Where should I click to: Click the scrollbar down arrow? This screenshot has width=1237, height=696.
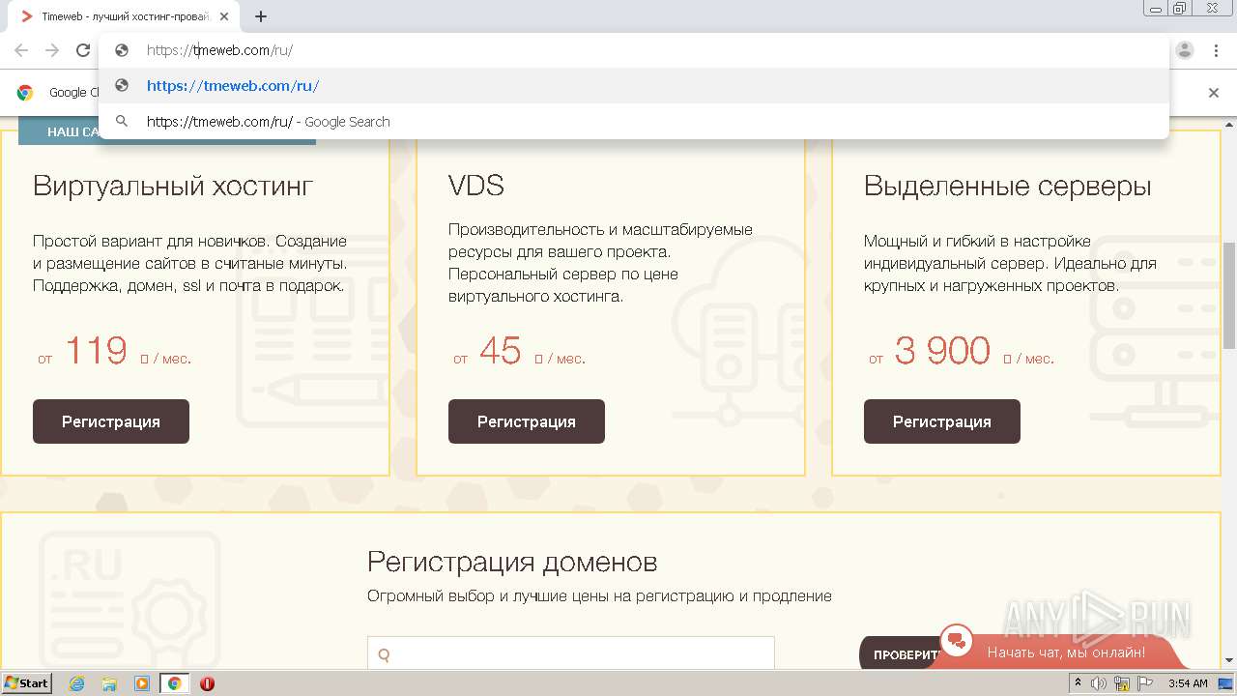[x=1229, y=660]
